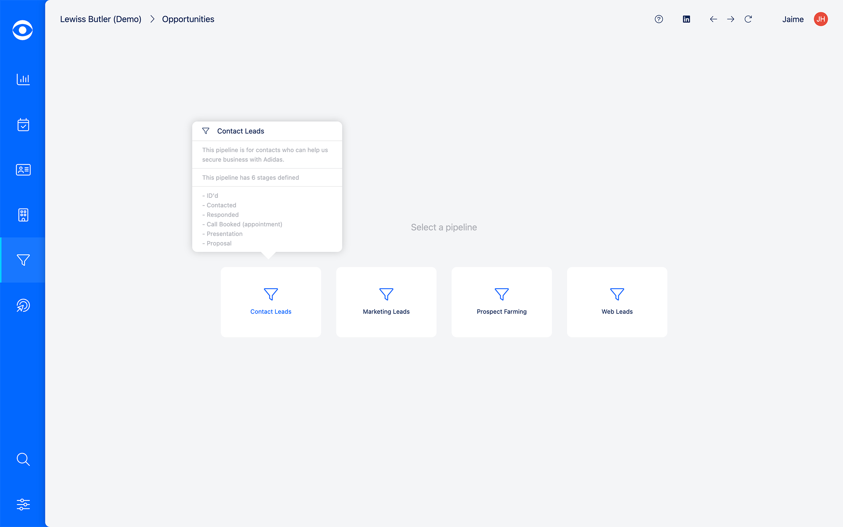Open the Web Leads pipeline
843x527 pixels.
pos(617,302)
